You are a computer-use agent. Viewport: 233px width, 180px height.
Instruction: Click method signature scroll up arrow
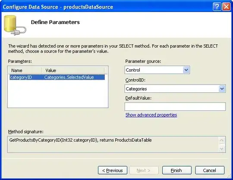[x=221, y=140]
